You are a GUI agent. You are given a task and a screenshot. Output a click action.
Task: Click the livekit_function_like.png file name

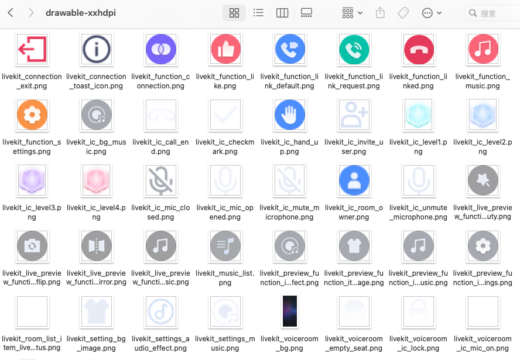[225, 81]
